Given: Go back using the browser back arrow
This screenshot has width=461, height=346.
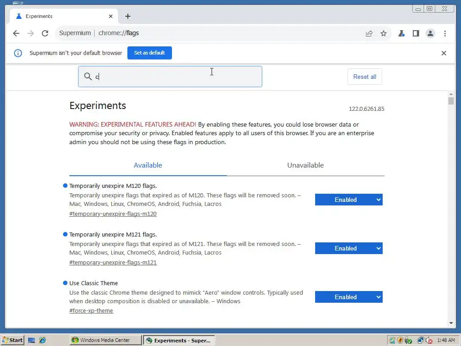Looking at the screenshot, I should (16, 33).
